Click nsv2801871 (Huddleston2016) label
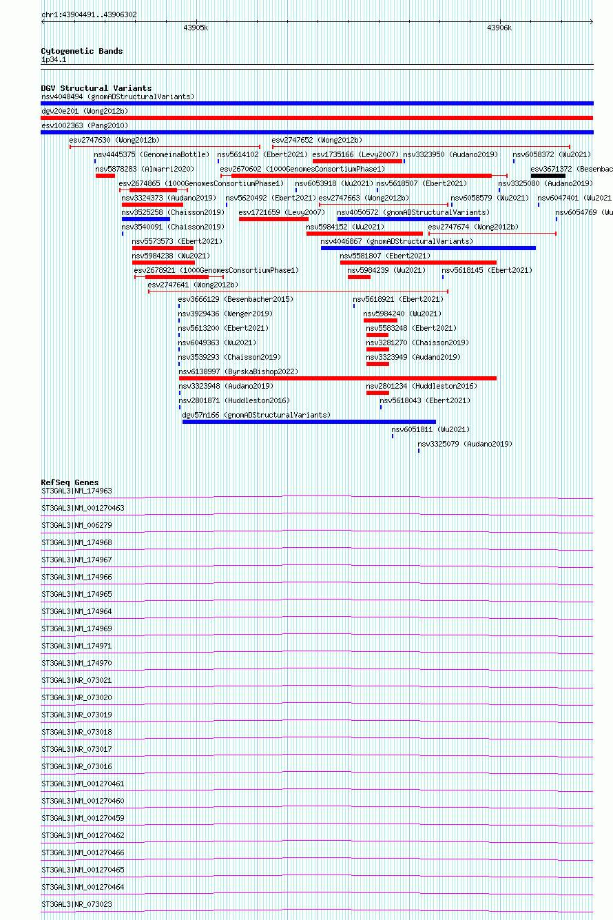 234,400
